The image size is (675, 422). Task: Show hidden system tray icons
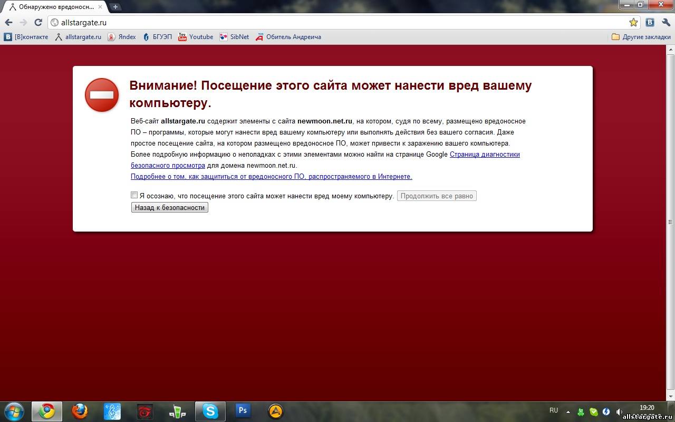[x=568, y=411]
